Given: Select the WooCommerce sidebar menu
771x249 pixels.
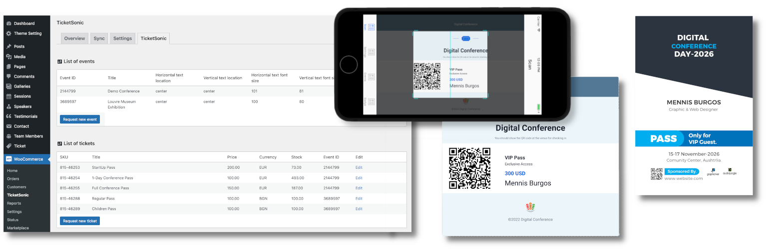Looking at the screenshot, I should [x=27, y=159].
